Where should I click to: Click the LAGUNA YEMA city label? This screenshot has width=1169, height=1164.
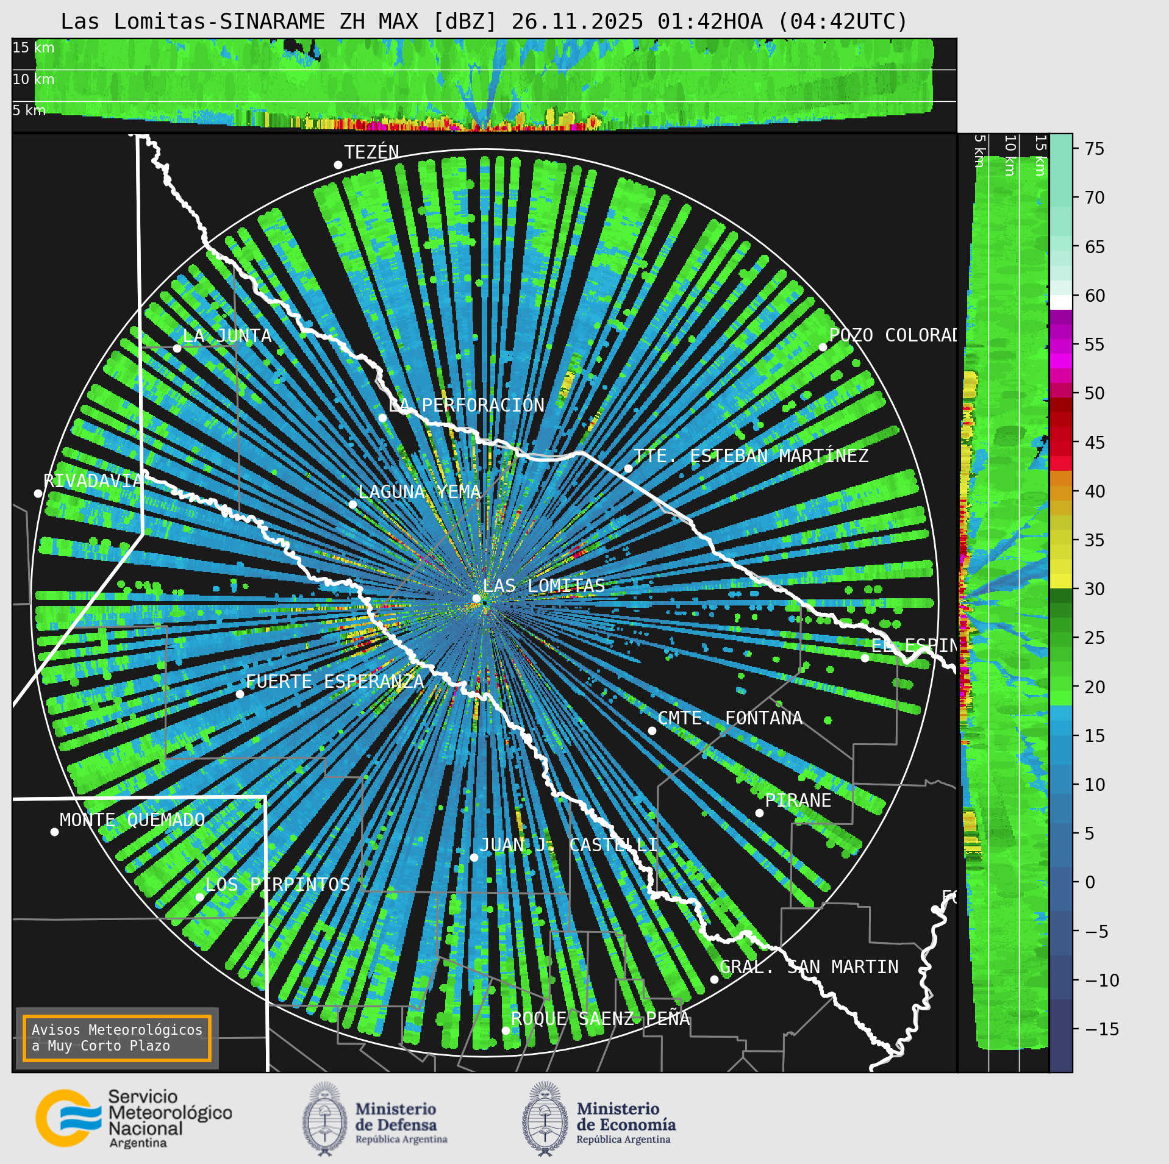tap(420, 491)
